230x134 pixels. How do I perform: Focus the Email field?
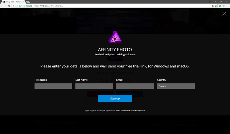click(x=135, y=86)
